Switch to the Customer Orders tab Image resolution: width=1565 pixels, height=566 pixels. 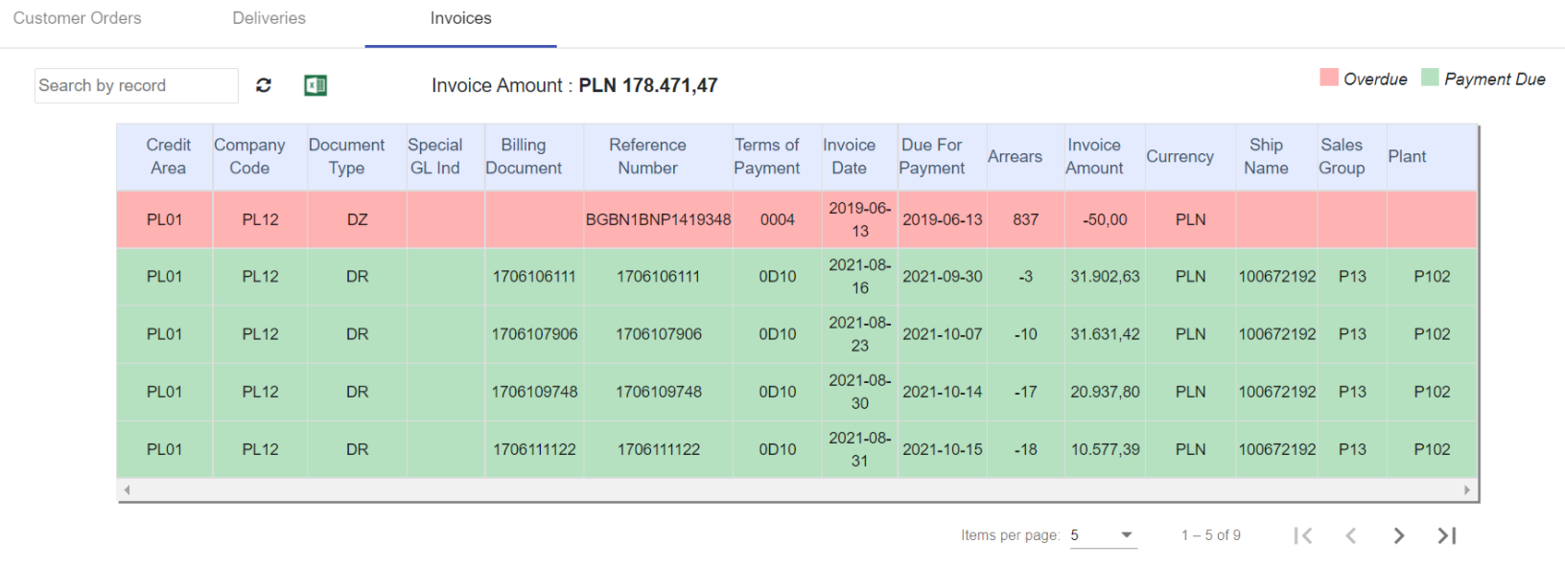(x=77, y=18)
